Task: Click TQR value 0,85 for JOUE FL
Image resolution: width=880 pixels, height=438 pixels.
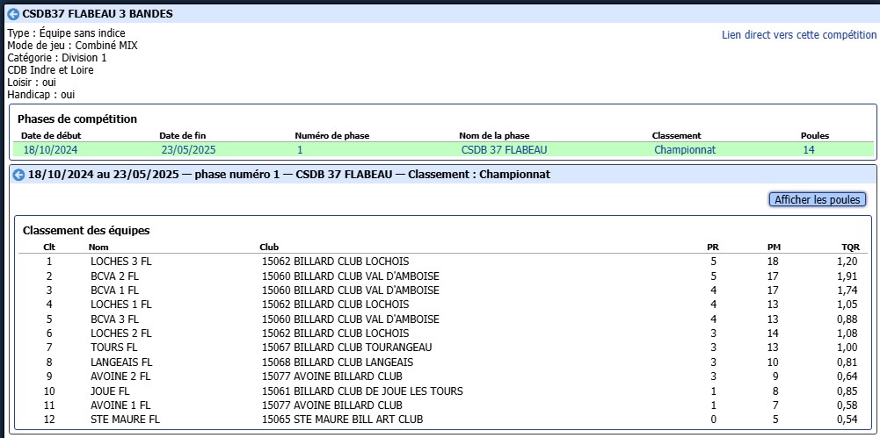Action: click(847, 391)
